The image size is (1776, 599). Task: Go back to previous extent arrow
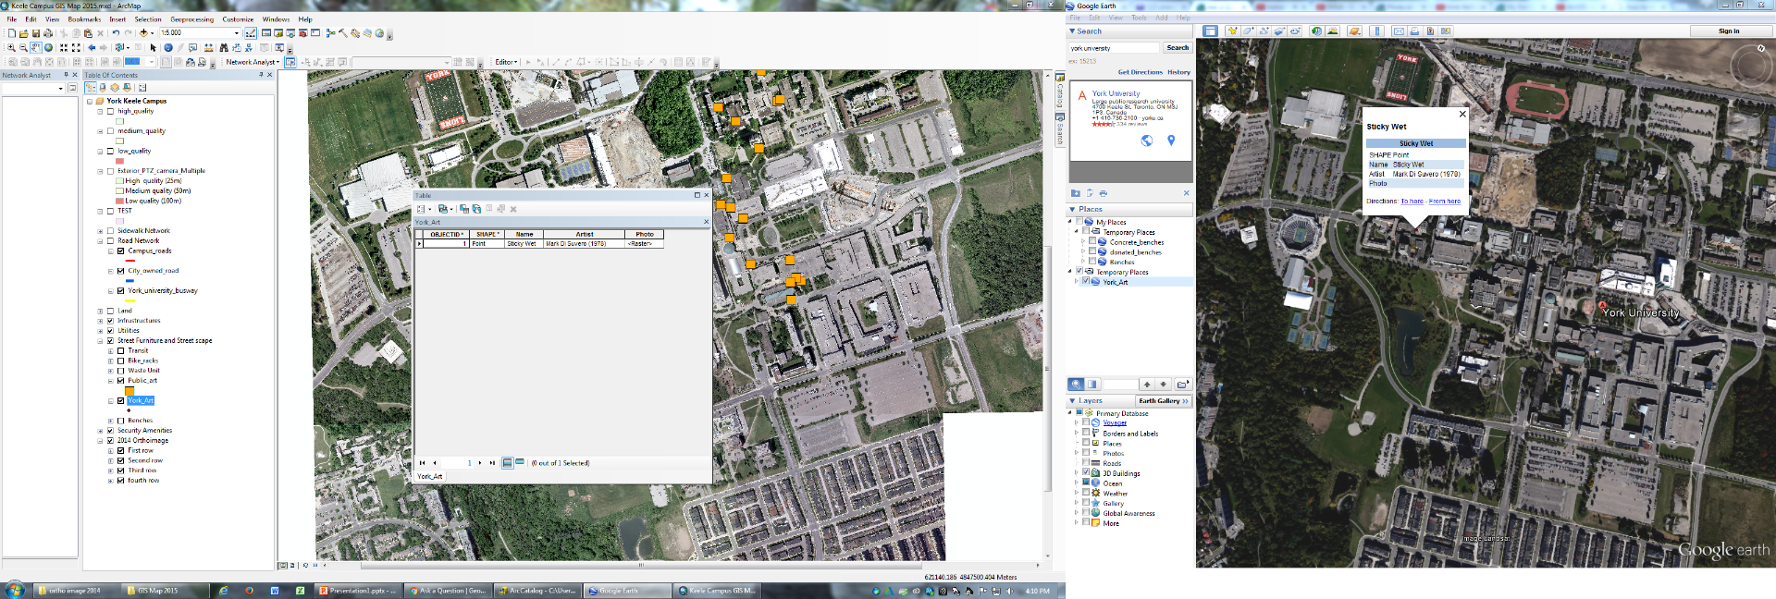coord(92,47)
